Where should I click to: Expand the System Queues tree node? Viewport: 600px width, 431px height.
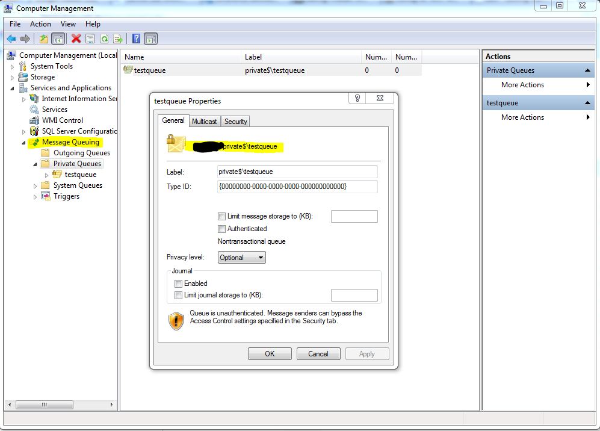point(35,186)
